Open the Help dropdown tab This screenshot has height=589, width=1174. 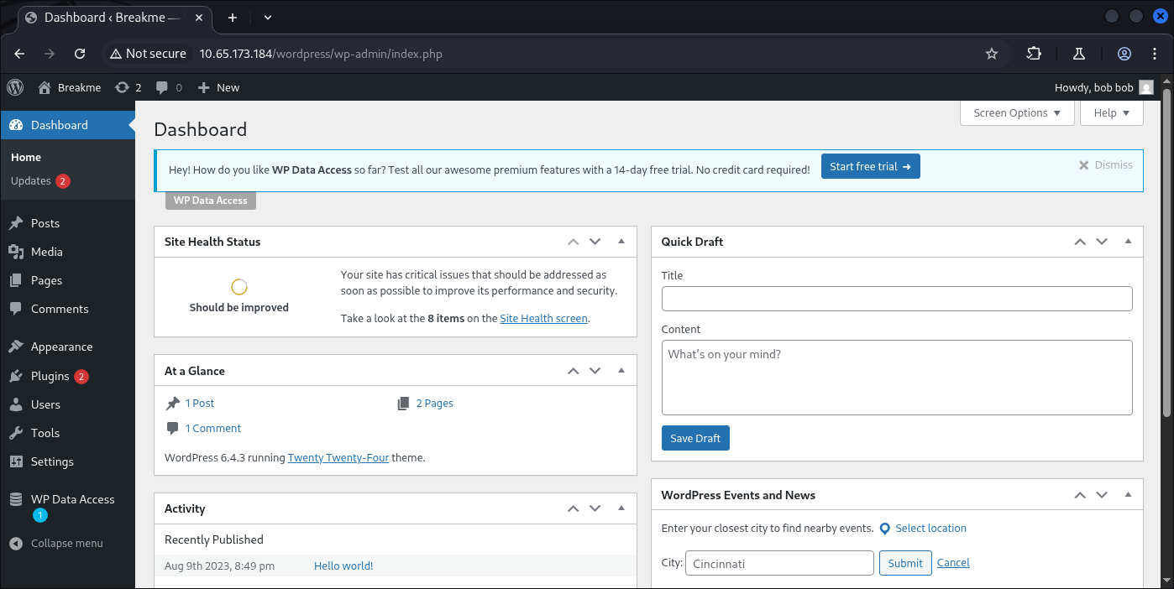1112,112
